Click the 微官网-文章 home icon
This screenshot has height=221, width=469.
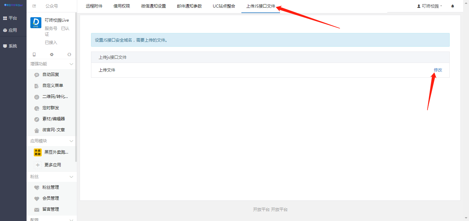(x=37, y=130)
